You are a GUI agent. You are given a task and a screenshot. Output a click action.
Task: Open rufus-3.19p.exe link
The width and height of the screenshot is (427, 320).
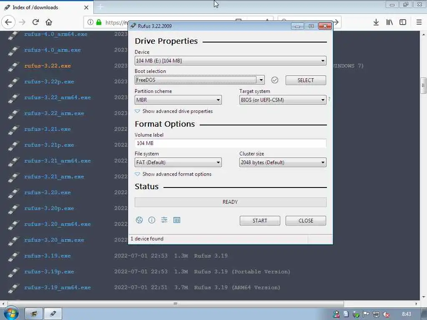49,272
